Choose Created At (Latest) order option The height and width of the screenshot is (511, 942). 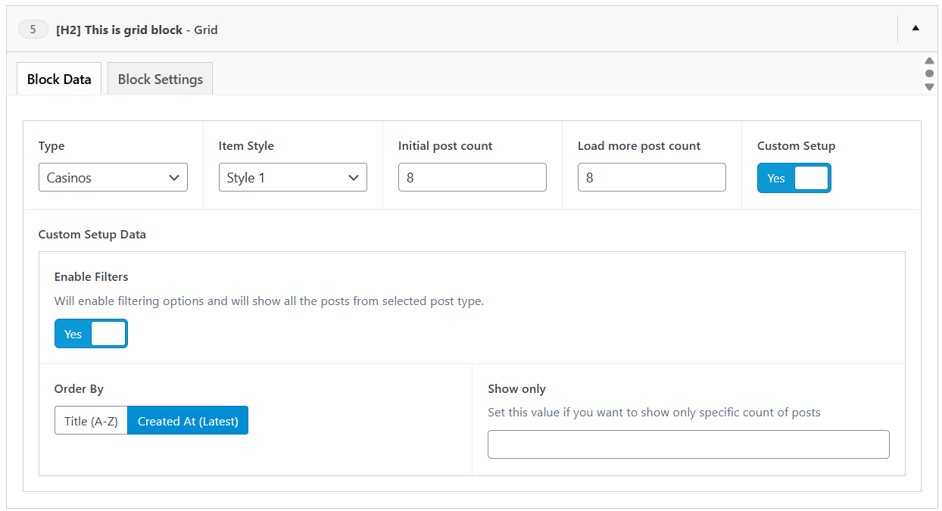[188, 421]
